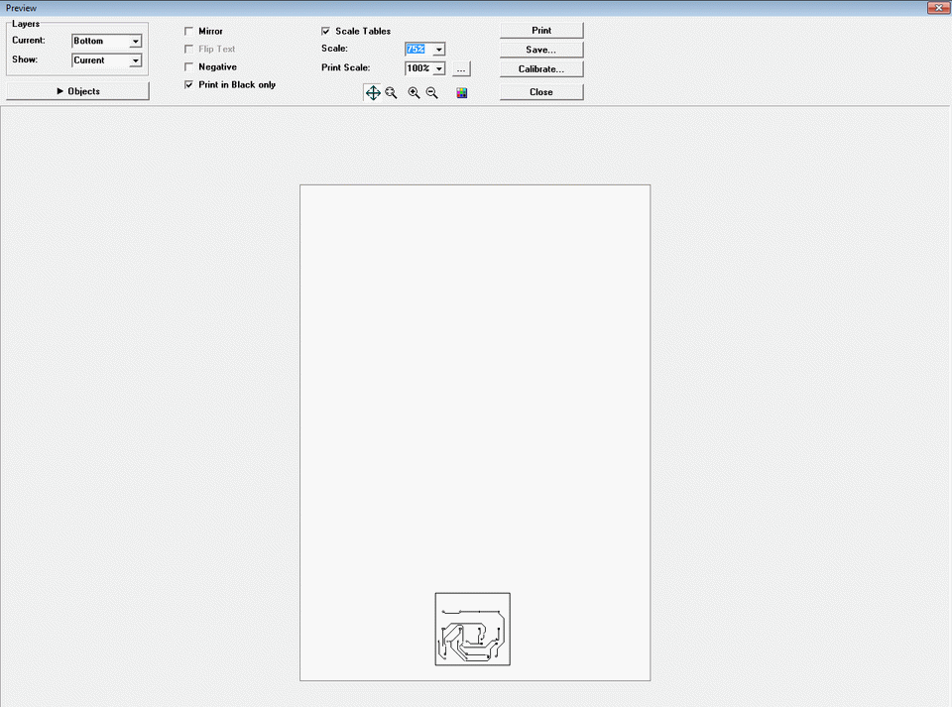Screen dimensions: 952x707
Task: Click the ellipsis button beside Print Scale
Action: (x=461, y=68)
